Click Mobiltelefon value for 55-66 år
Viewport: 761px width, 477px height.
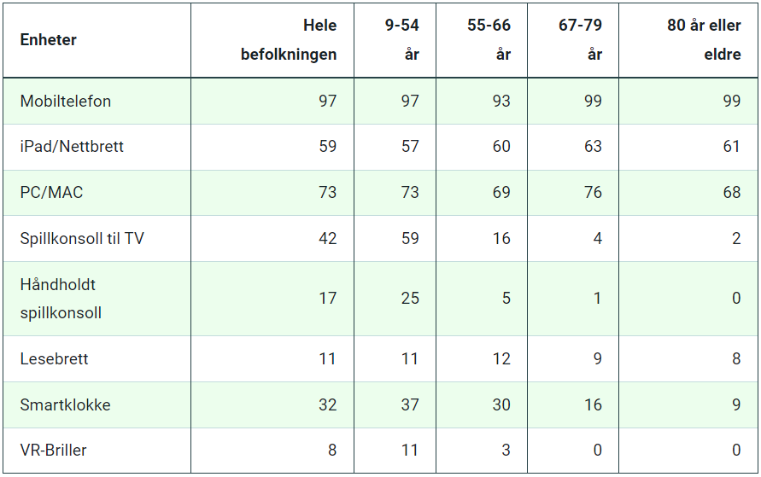[x=501, y=102]
